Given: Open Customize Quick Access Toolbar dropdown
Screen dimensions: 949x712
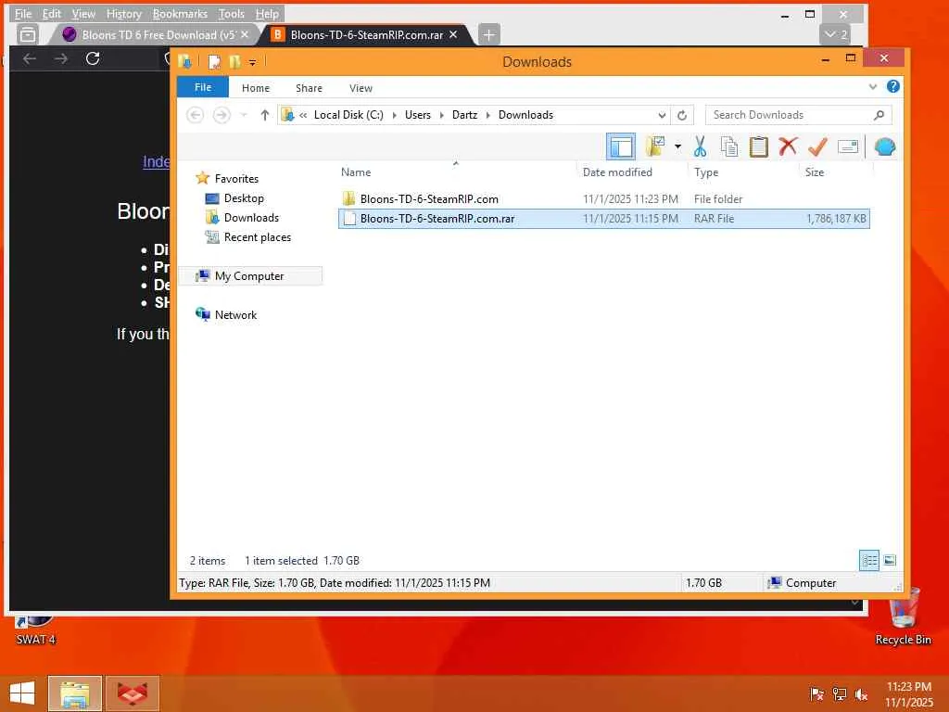Looking at the screenshot, I should (x=252, y=62).
